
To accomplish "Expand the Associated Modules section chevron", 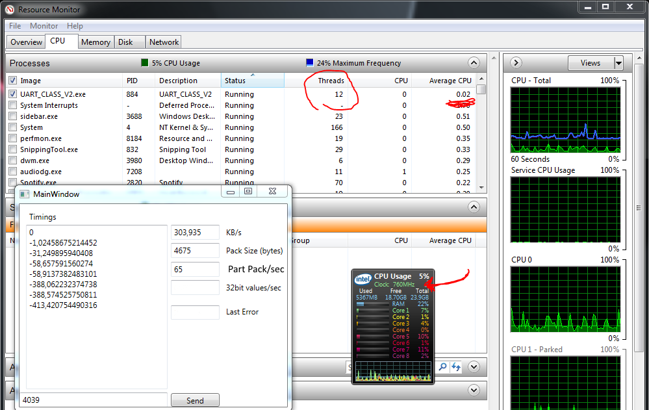I will [474, 390].
